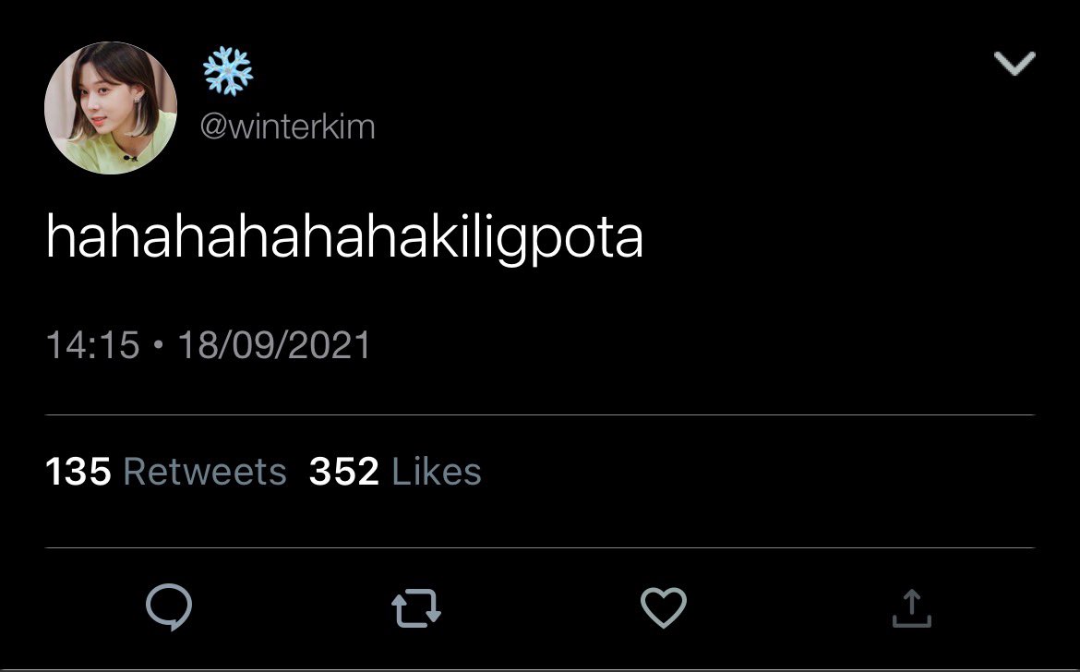This screenshot has height=672, width=1080.
Task: Toggle the heart to favorite this tweet
Action: [x=664, y=607]
